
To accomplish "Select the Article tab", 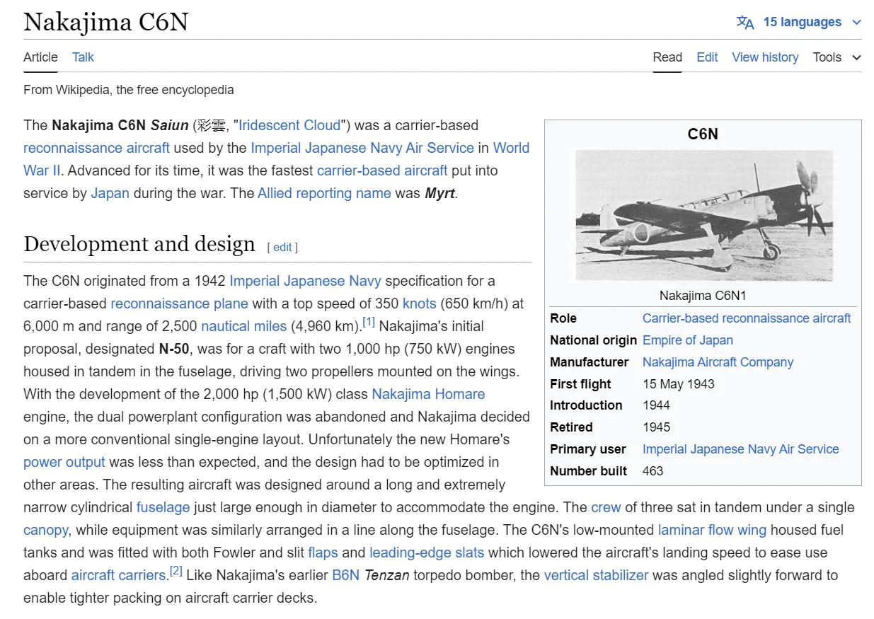I will coord(40,57).
